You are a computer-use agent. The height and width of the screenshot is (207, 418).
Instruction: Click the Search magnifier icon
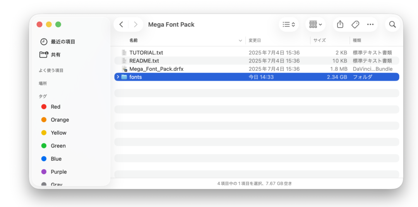pyautogui.click(x=392, y=24)
